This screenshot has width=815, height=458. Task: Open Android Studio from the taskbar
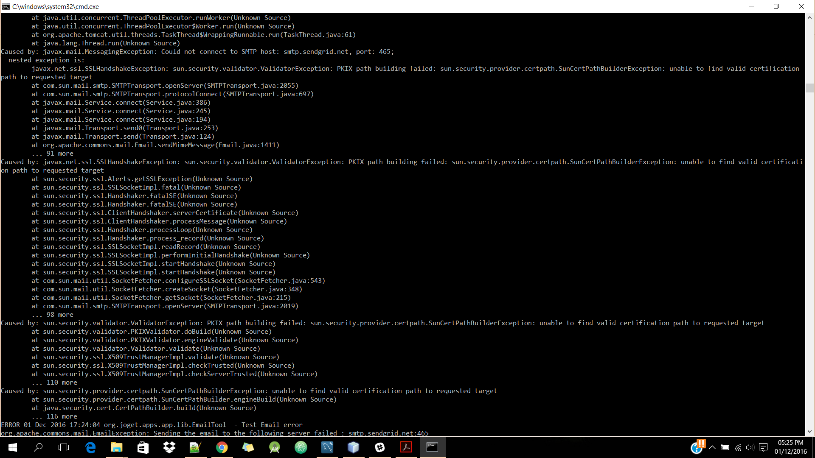(x=275, y=447)
